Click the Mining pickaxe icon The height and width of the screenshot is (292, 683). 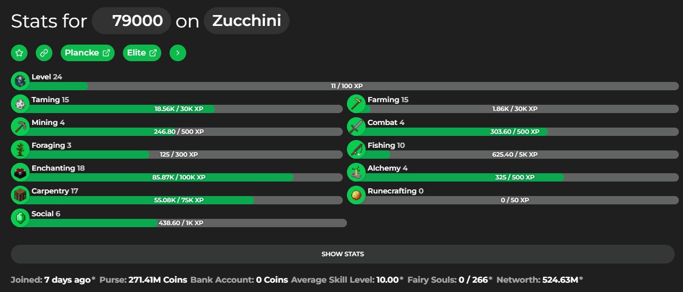click(x=20, y=127)
